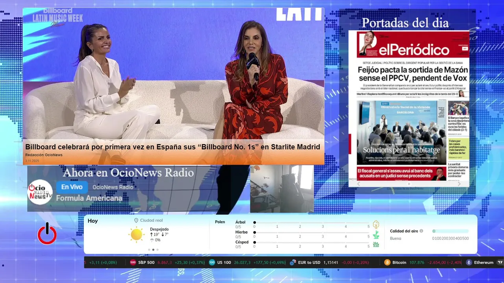Click the tree pollen icon

point(376,224)
